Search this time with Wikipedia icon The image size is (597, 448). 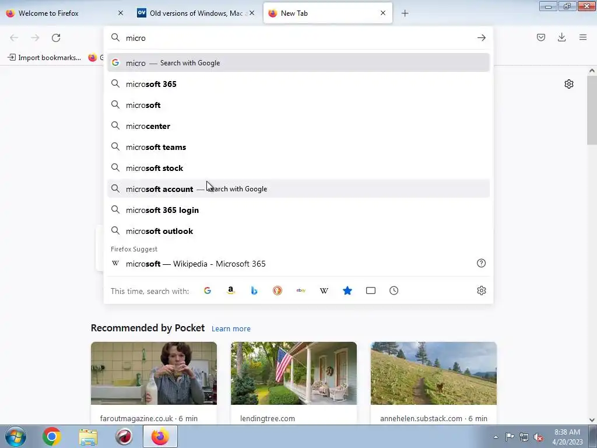[324, 290]
